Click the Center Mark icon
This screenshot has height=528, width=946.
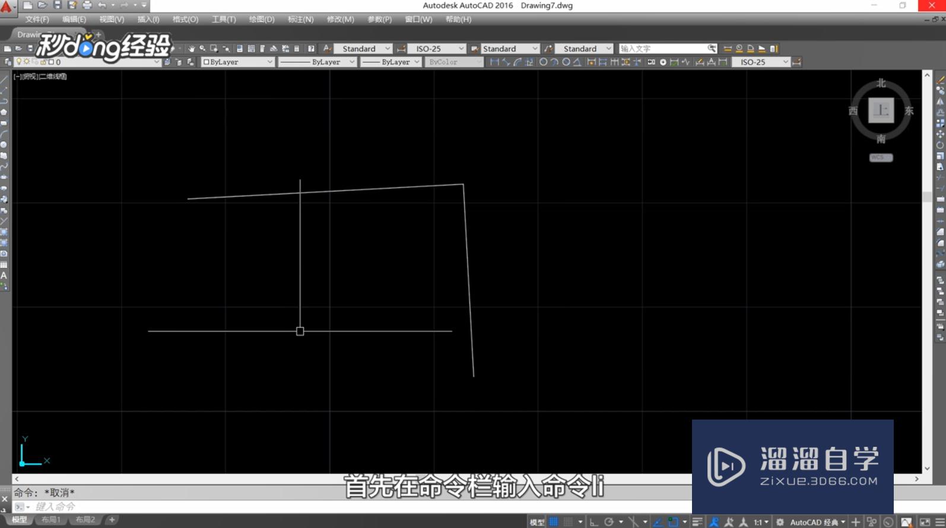[x=663, y=62]
